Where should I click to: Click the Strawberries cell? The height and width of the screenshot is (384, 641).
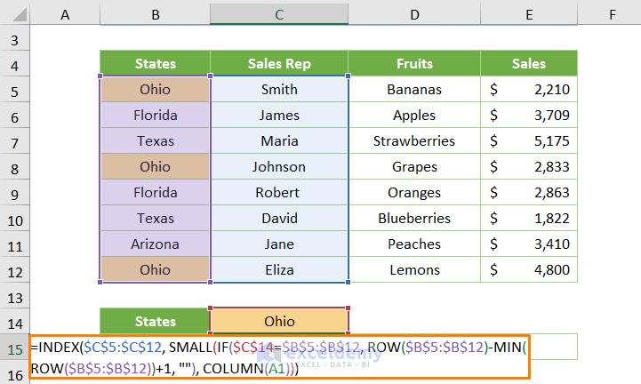coord(414,141)
